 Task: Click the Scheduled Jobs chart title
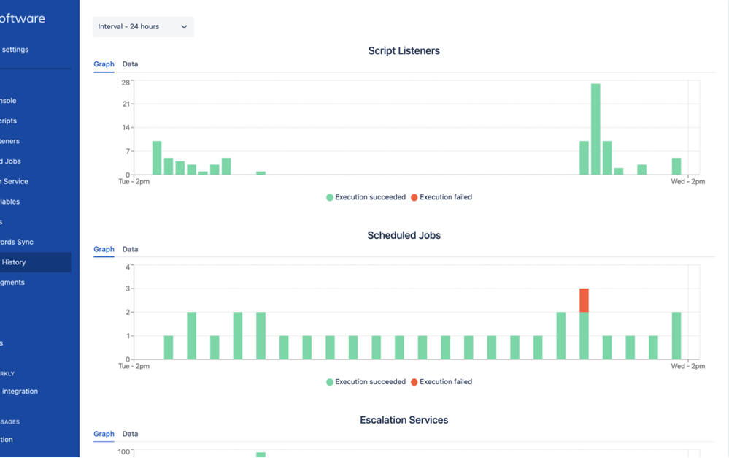point(404,235)
